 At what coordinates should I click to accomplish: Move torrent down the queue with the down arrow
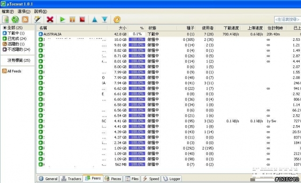point(104,19)
